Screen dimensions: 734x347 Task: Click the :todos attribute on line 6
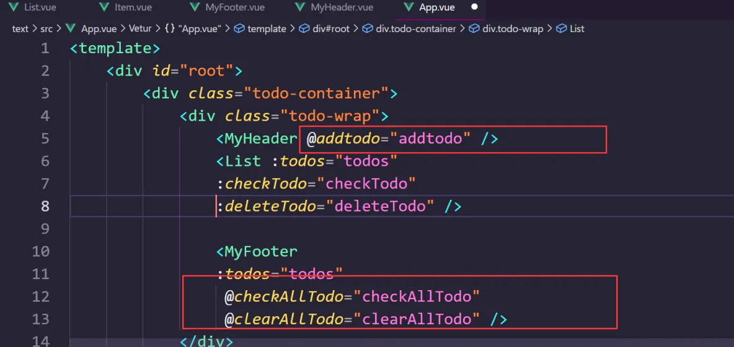(298, 161)
